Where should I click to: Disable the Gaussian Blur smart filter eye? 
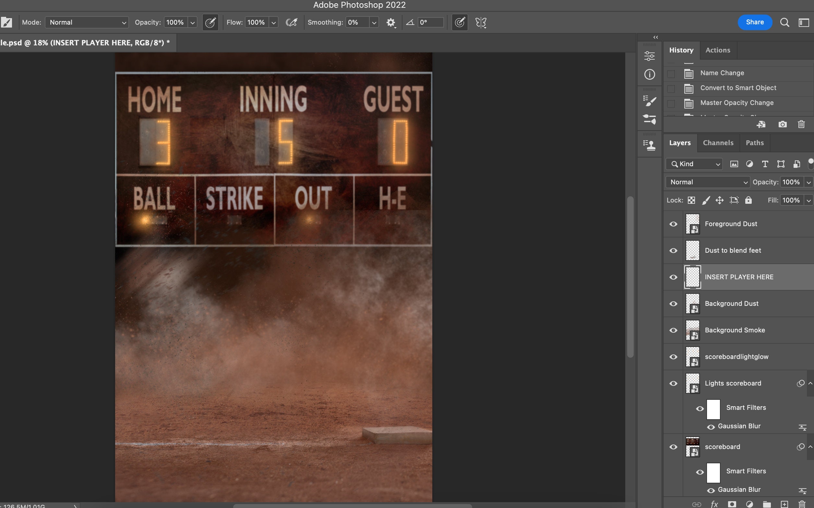pos(711,427)
